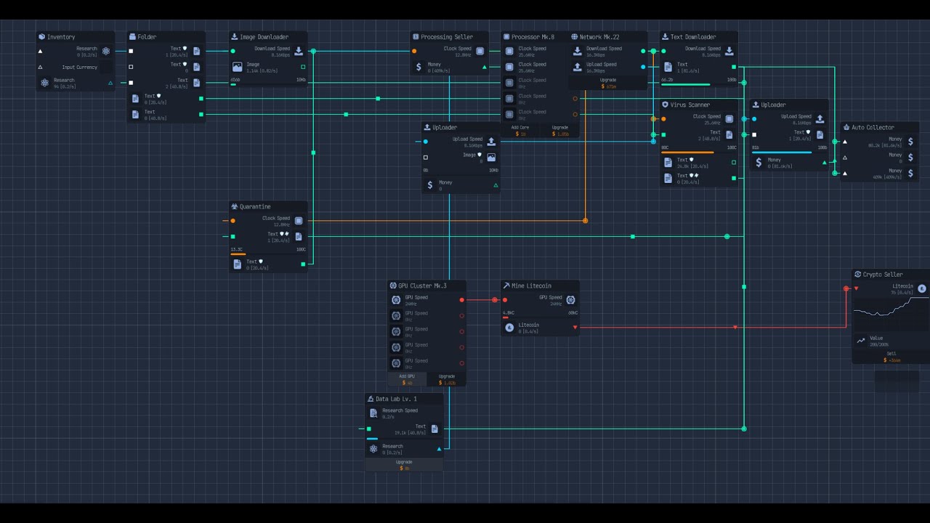Click the Litecoin coin icon in Crypto Seller
The image size is (930, 523).
click(922, 288)
